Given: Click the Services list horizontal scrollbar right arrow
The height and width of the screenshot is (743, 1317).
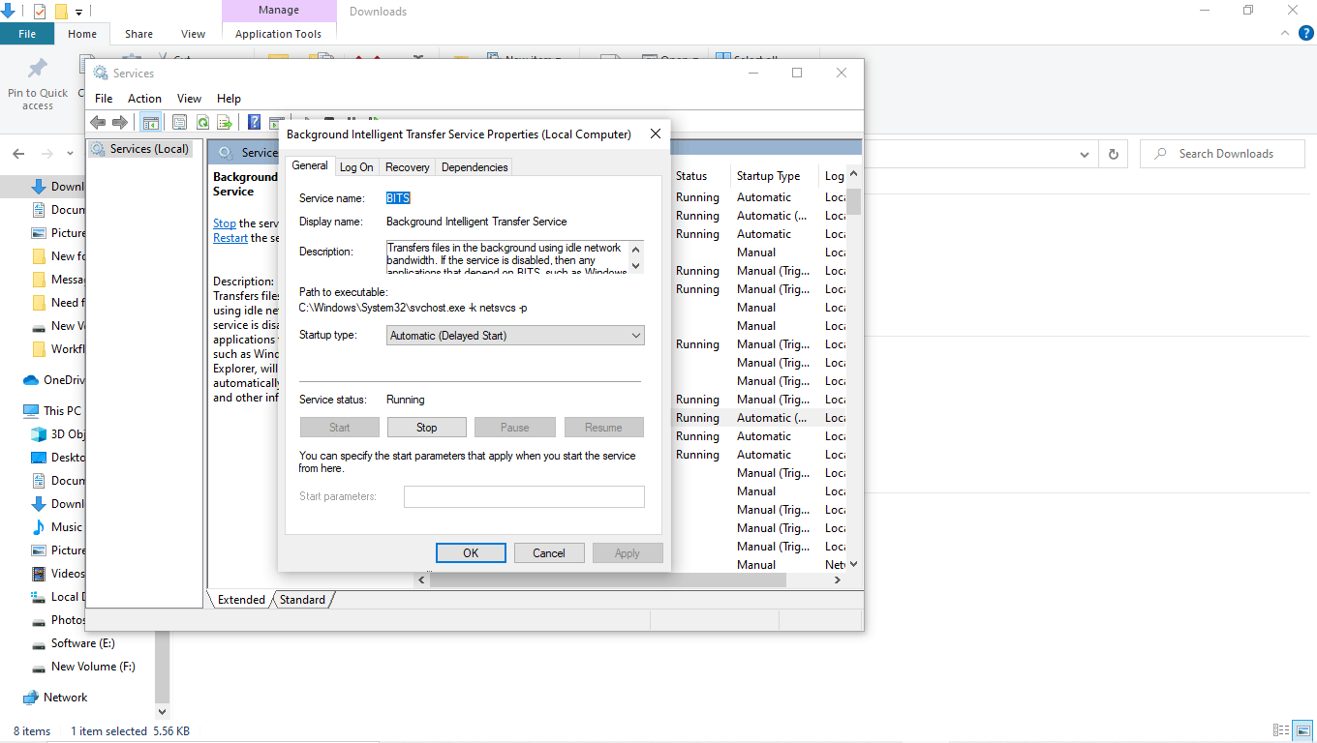Looking at the screenshot, I should pos(838,580).
